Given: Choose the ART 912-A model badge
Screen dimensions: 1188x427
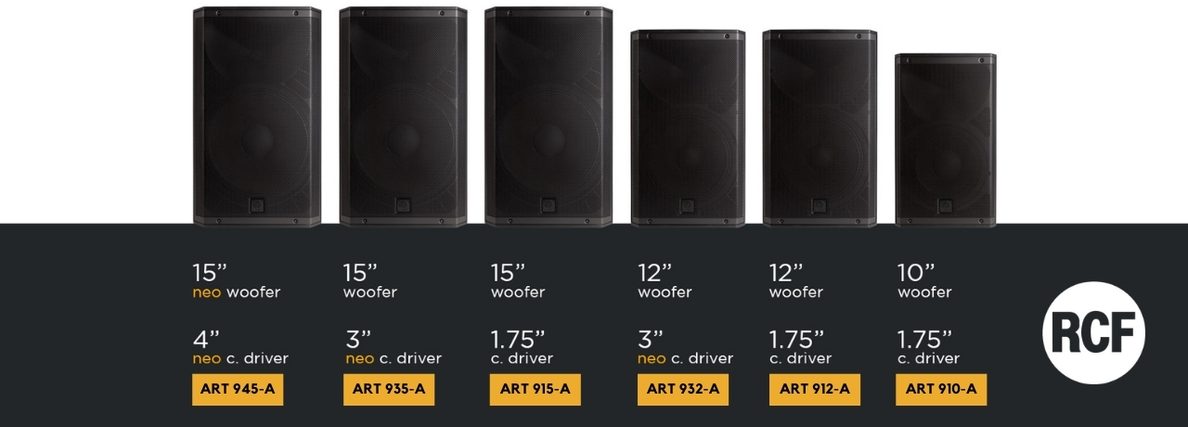Looking at the screenshot, I should coord(814,389).
